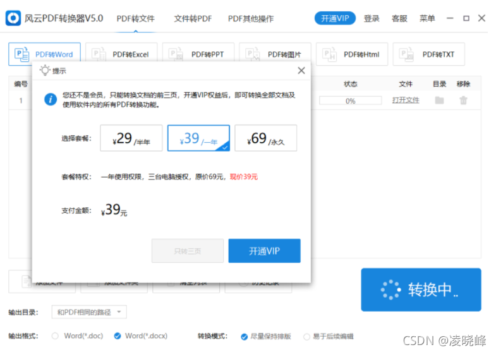This screenshot has width=496, height=352.
Task: Close the main application window
Action: 481,18
